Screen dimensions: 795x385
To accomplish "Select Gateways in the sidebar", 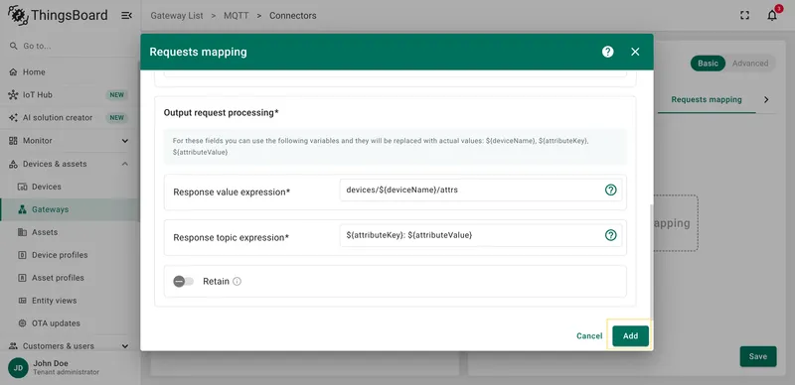I will point(70,209).
